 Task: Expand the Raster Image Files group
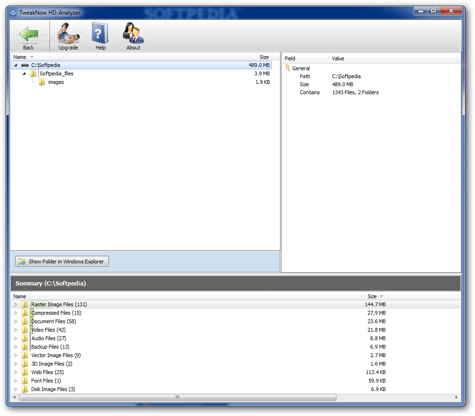(x=16, y=304)
